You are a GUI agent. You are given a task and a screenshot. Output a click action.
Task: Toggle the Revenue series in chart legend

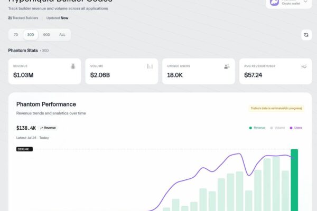257,128
